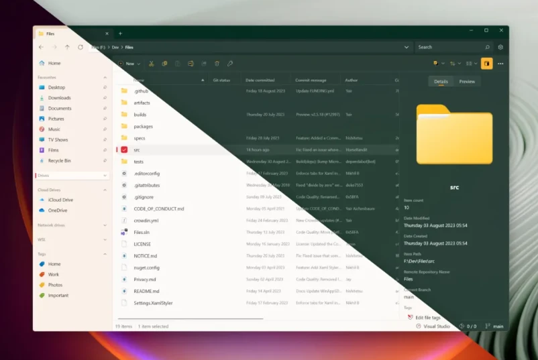
Task: Open Properties with the wrench icon
Action: (230, 64)
